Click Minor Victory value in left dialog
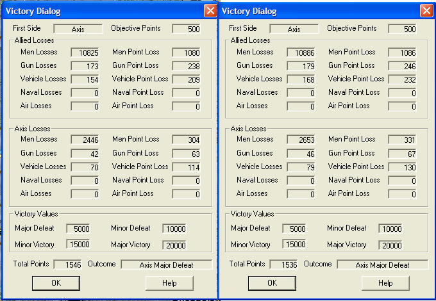 point(78,245)
